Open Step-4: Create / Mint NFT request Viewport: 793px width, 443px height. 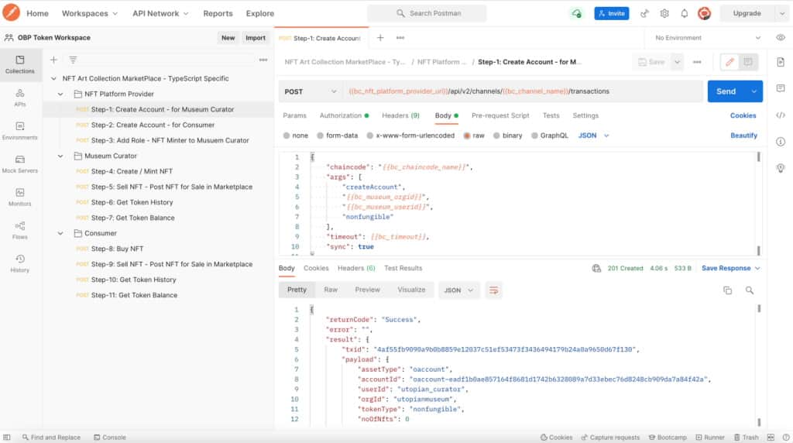[x=132, y=171]
